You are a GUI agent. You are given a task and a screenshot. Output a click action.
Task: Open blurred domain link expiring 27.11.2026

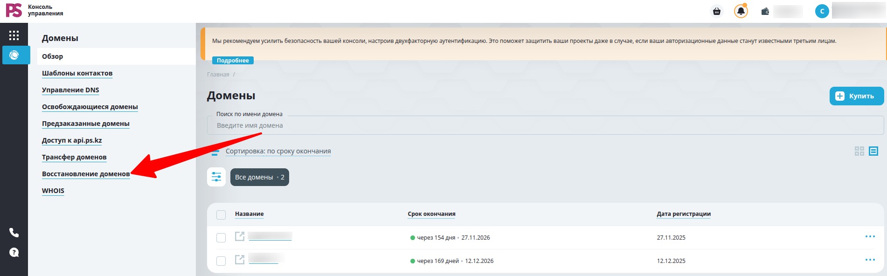(x=270, y=236)
